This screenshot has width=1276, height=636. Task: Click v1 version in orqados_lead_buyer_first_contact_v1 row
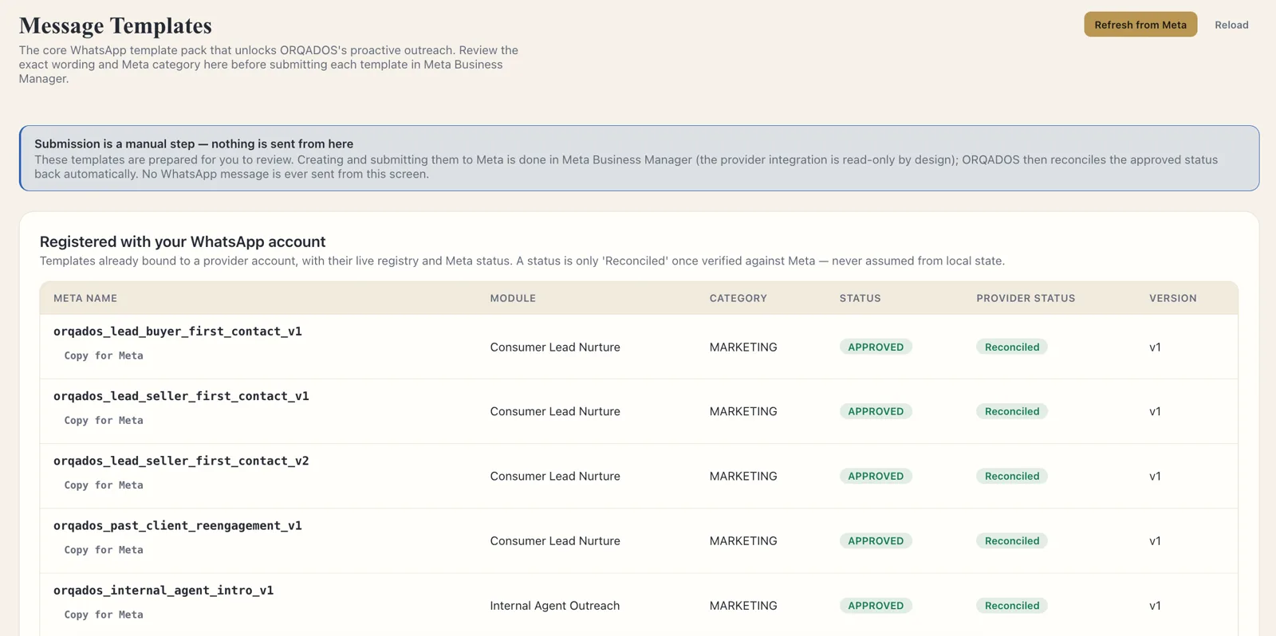[1155, 347]
